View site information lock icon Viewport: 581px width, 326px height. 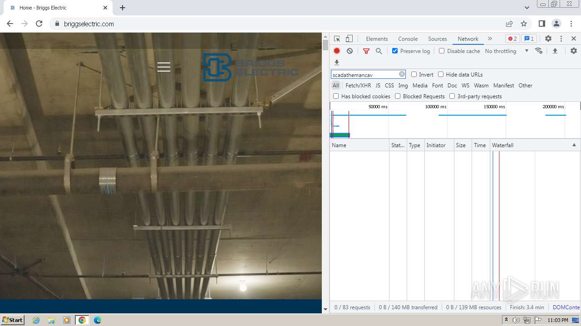point(57,24)
